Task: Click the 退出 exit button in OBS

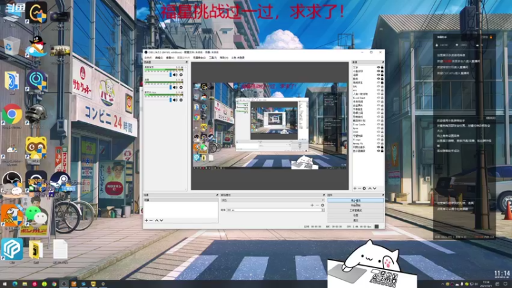Action: click(356, 220)
